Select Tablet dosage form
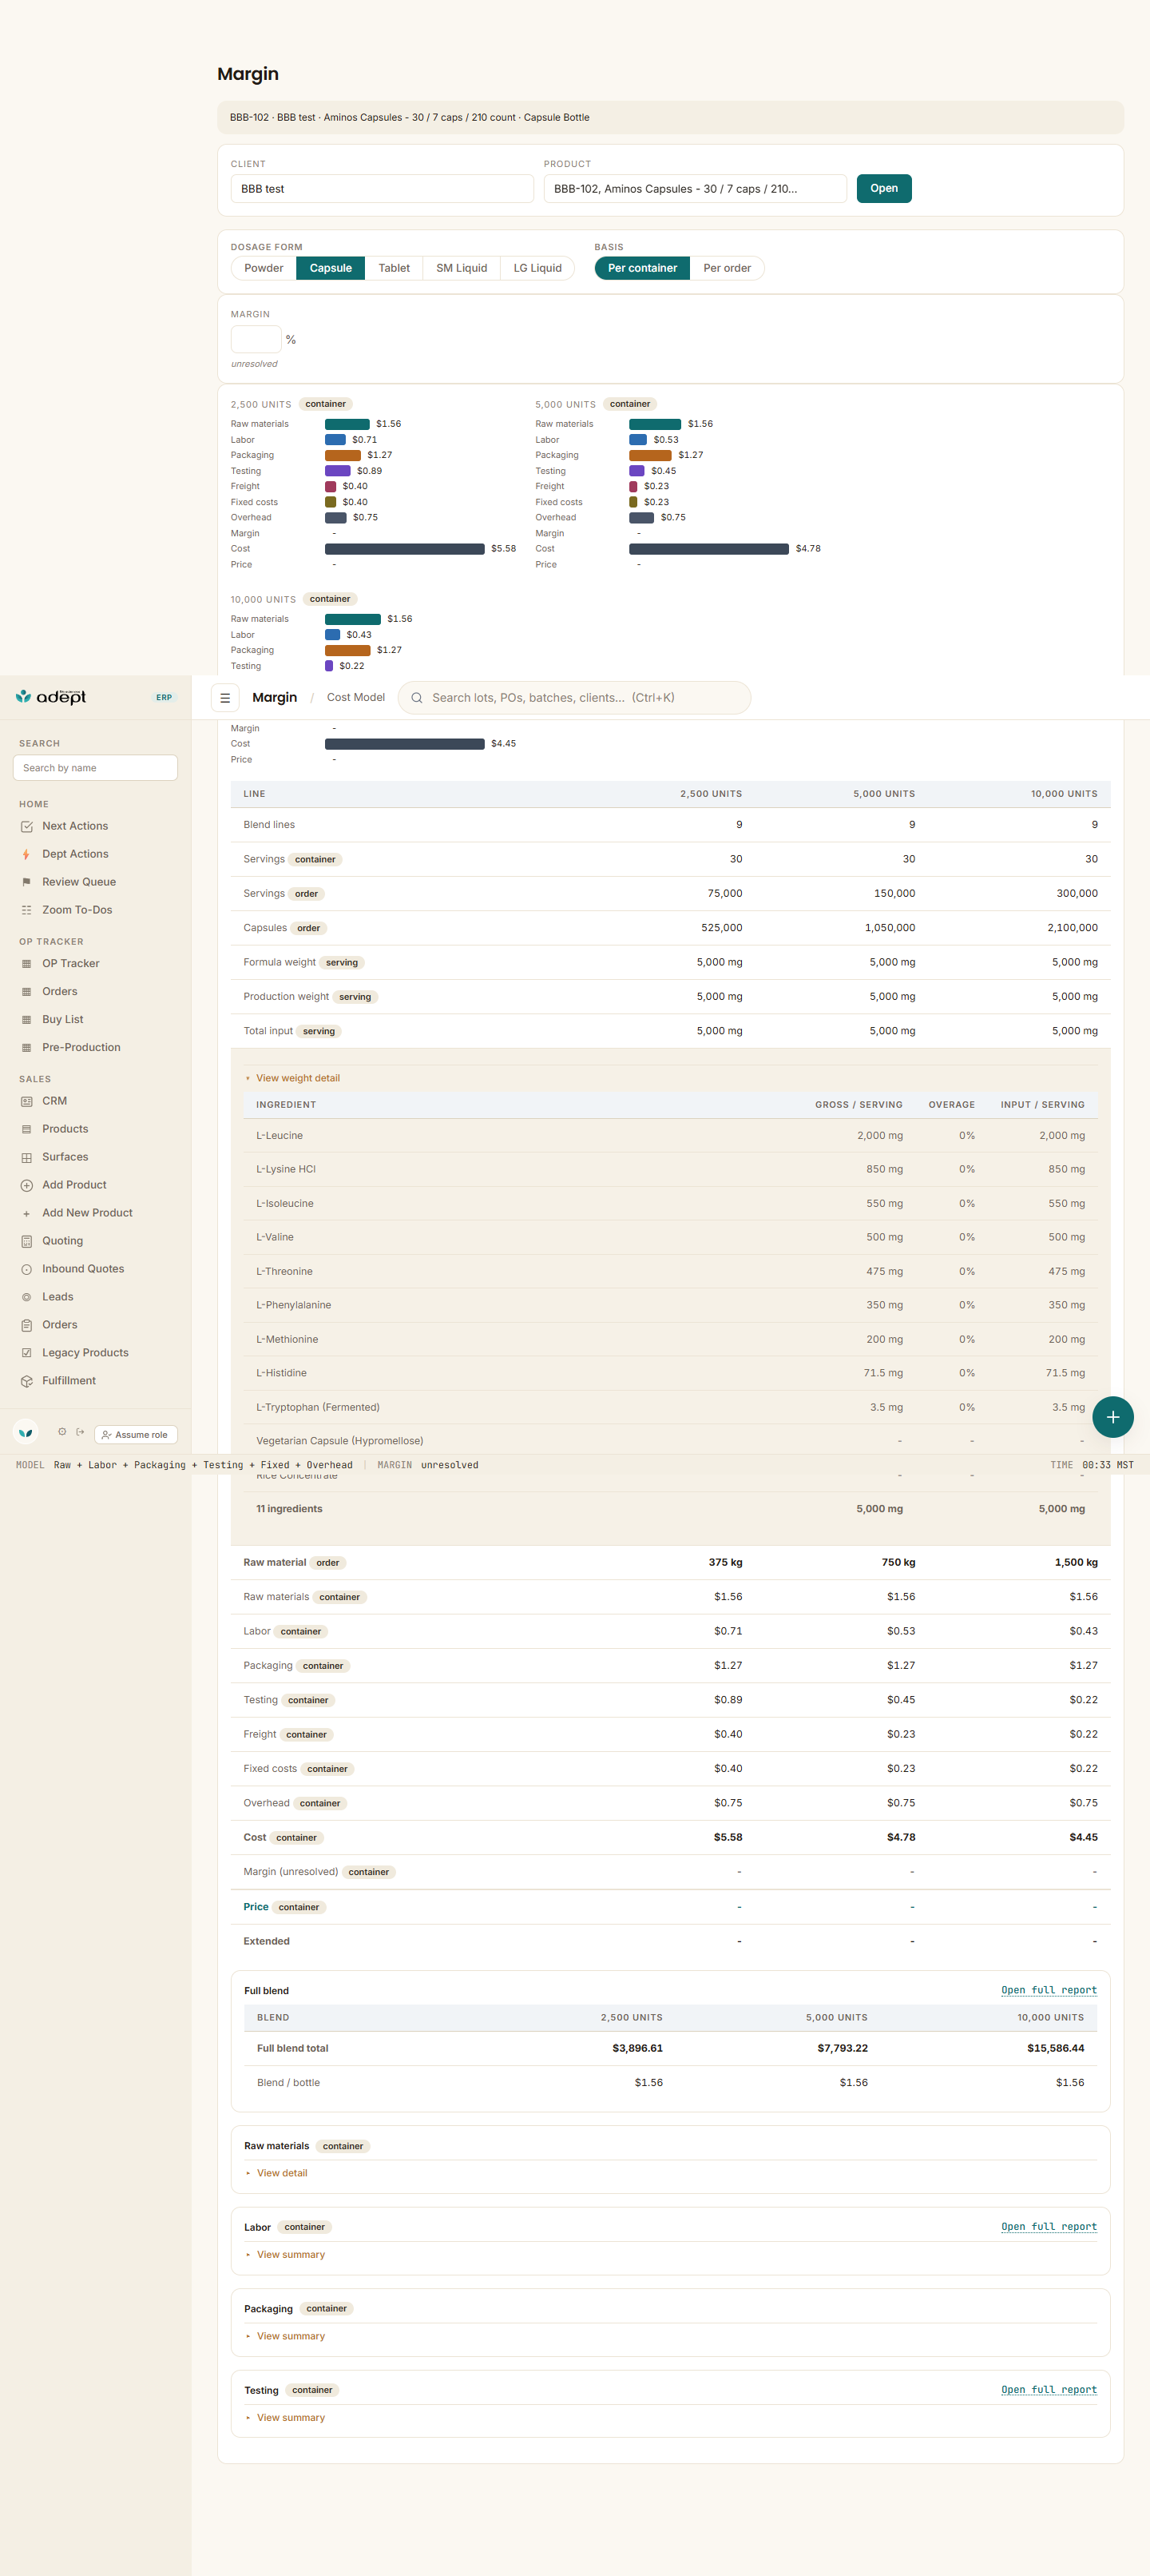Image resolution: width=1150 pixels, height=2576 pixels. point(394,268)
